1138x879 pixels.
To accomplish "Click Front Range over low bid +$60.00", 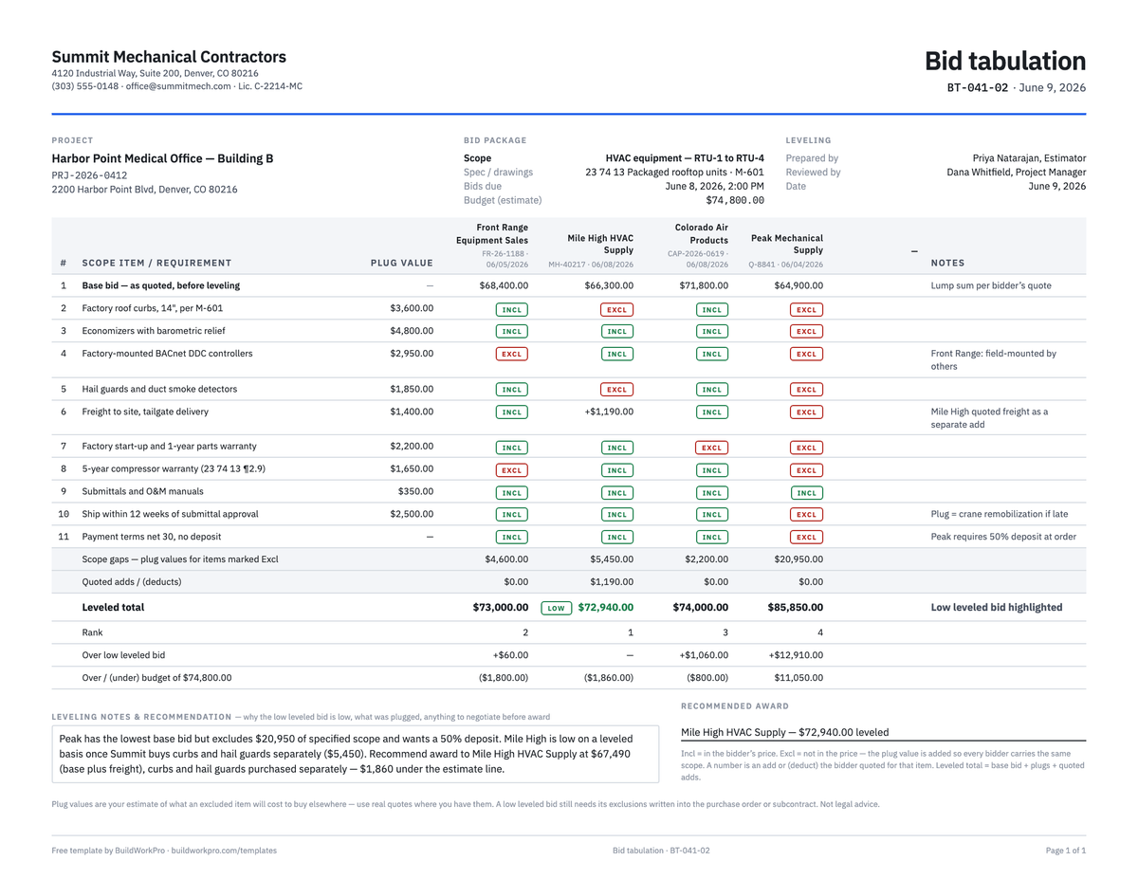I will point(509,655).
